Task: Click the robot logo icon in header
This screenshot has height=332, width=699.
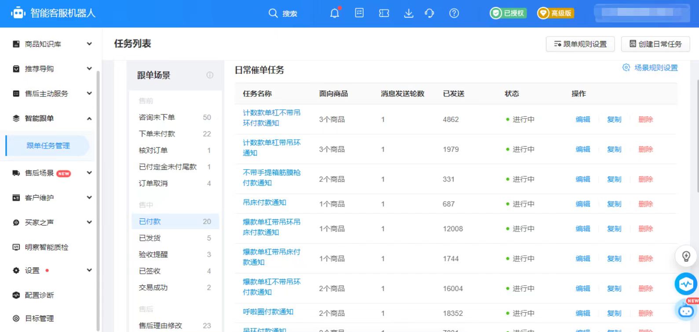Action: click(x=18, y=13)
